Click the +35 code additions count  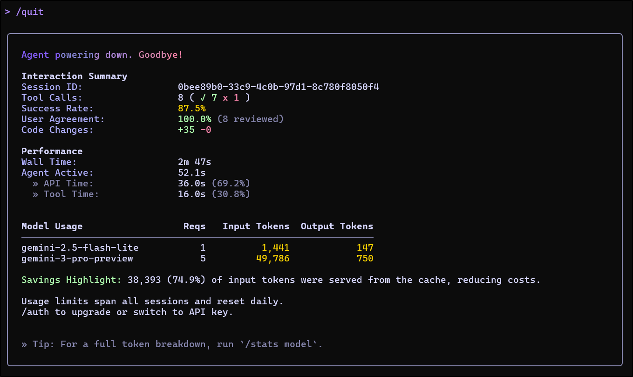186,130
